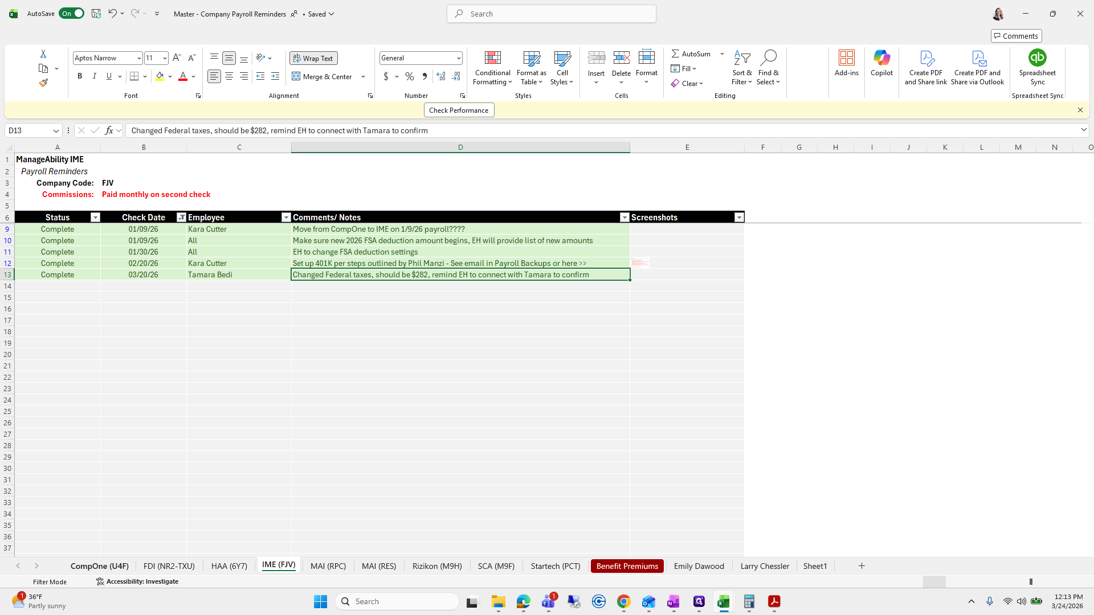The height and width of the screenshot is (615, 1094).
Task: Click the yellow Fill Color swatch
Action: coord(160,76)
